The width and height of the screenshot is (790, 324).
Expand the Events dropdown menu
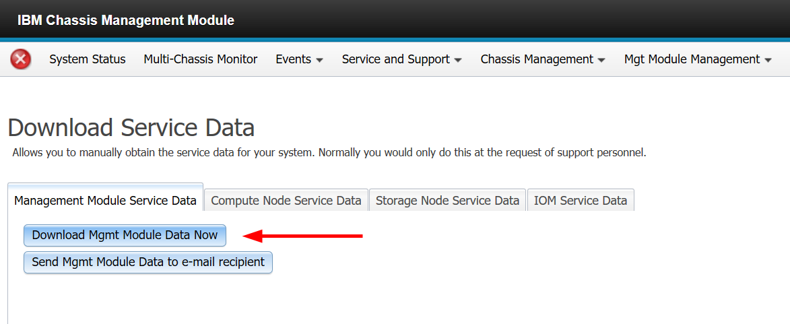point(299,59)
